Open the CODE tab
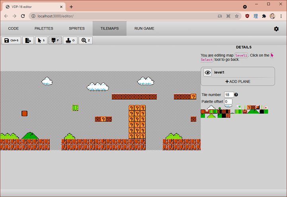 coord(14,29)
